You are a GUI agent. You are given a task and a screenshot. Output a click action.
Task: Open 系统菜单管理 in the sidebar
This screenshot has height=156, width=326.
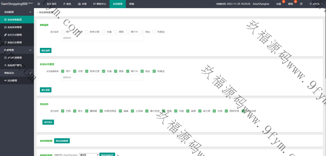point(14,27)
